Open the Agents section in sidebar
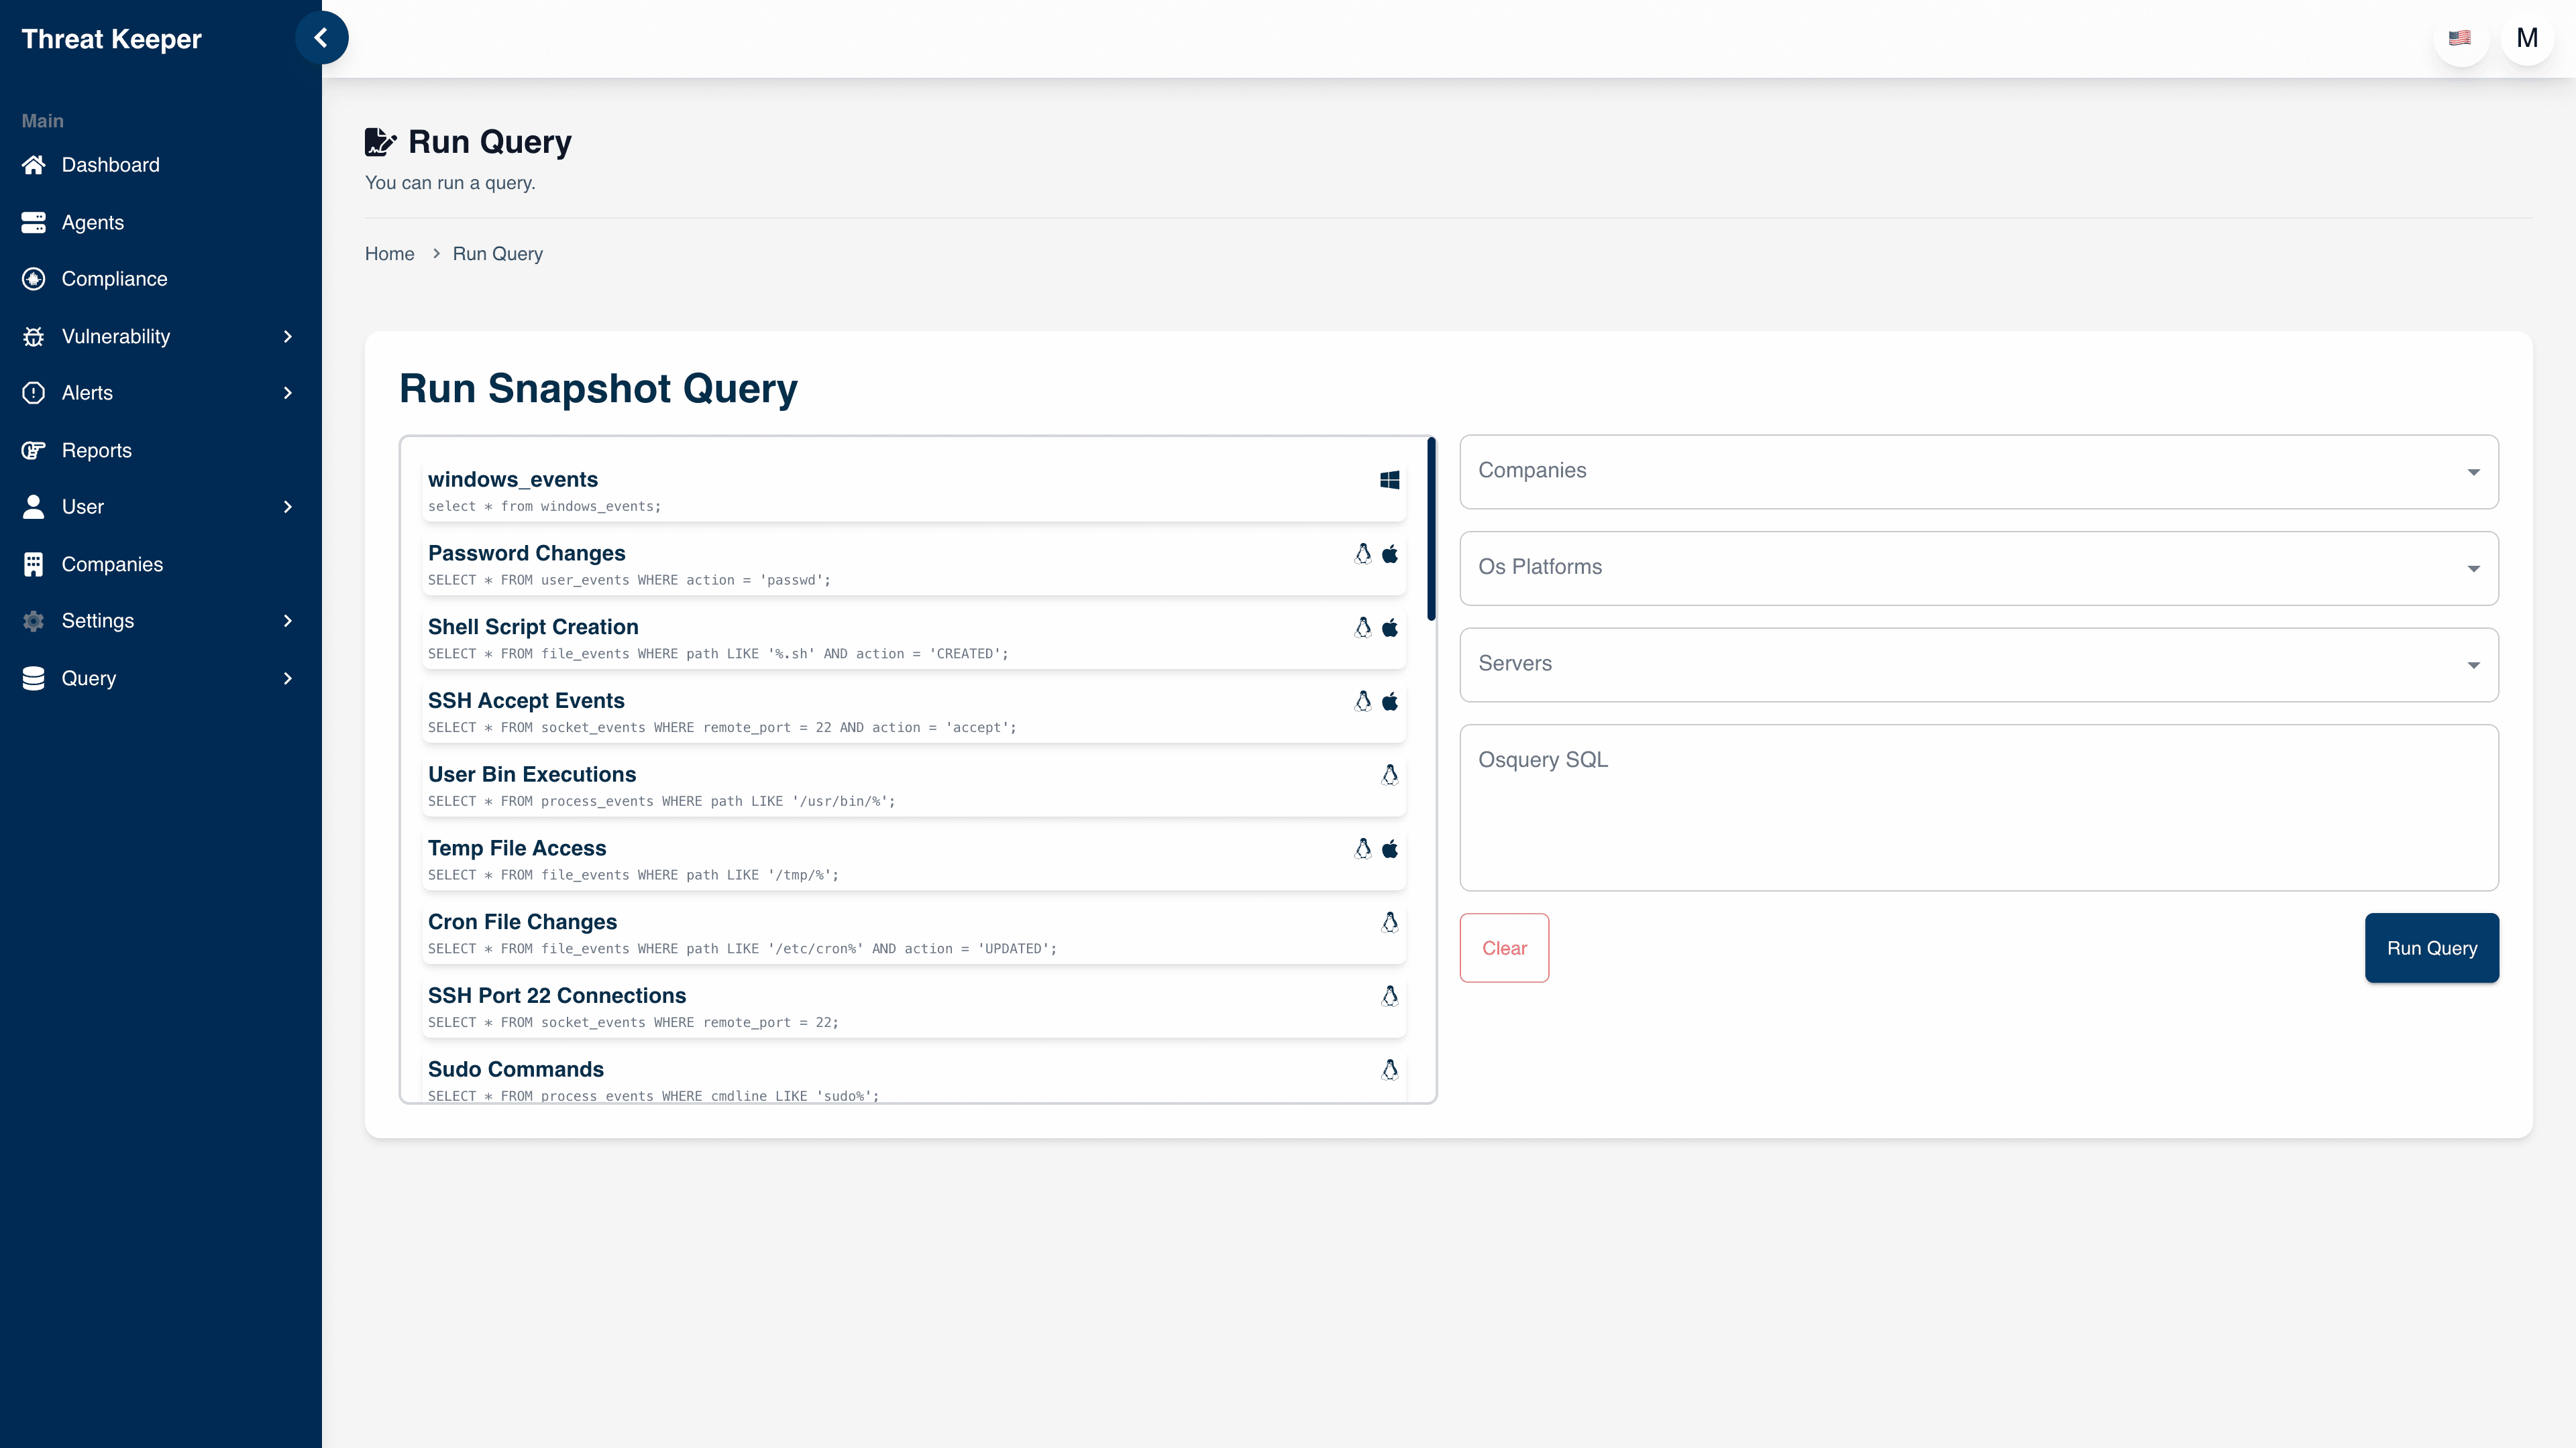Viewport: 2576px width, 1448px height. tap(93, 222)
